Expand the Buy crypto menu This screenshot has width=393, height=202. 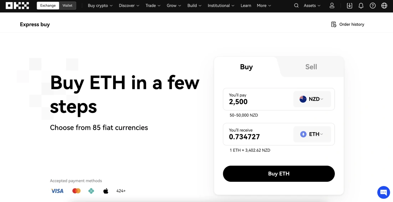click(100, 5)
